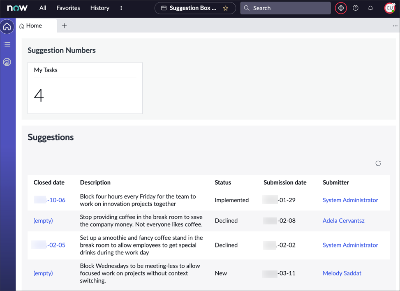This screenshot has height=291, width=400.
Task: Open submitter link Melody Saddat
Action: 342,273
